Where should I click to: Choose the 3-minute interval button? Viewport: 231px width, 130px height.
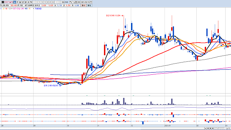pyautogui.click(x=37, y=2)
